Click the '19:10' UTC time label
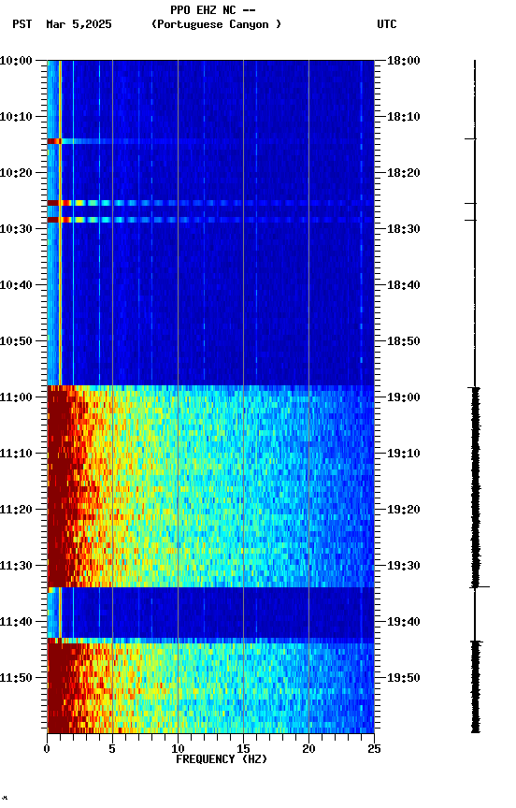This screenshot has height=808, width=516. [404, 454]
